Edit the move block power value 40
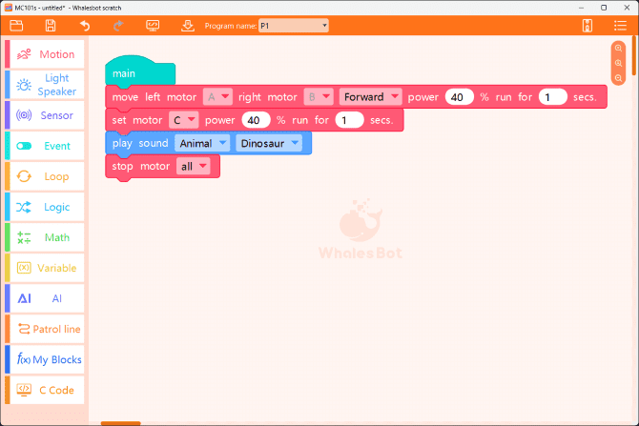 [460, 97]
